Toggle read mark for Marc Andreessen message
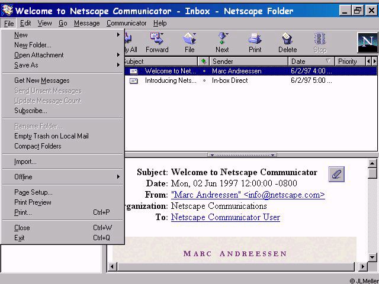 tap(204, 71)
